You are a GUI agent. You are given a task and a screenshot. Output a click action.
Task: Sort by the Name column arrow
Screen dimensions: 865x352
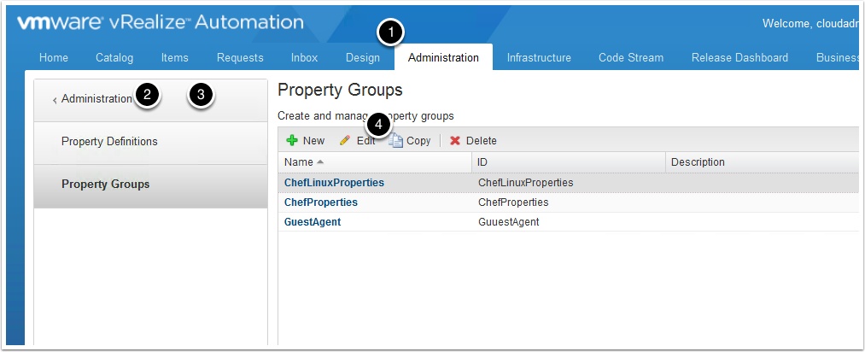click(x=320, y=162)
